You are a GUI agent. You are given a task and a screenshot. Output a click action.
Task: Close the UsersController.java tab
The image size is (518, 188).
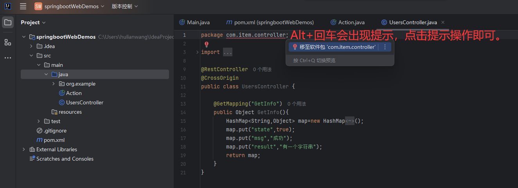click(x=443, y=22)
